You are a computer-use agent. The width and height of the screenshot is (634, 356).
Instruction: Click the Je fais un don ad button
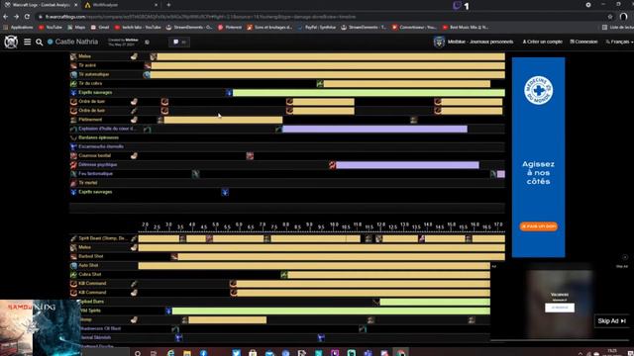point(539,226)
